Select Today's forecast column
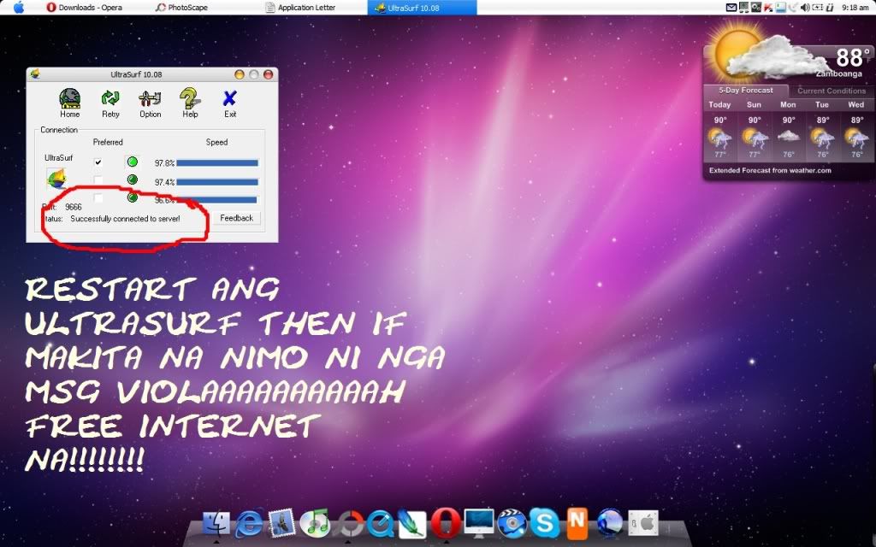 tap(719, 130)
